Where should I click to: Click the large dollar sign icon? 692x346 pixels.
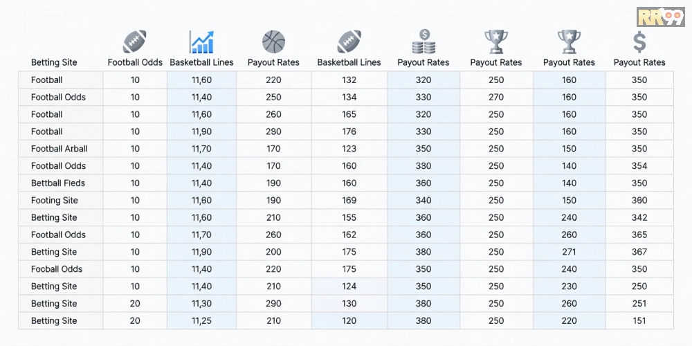639,42
